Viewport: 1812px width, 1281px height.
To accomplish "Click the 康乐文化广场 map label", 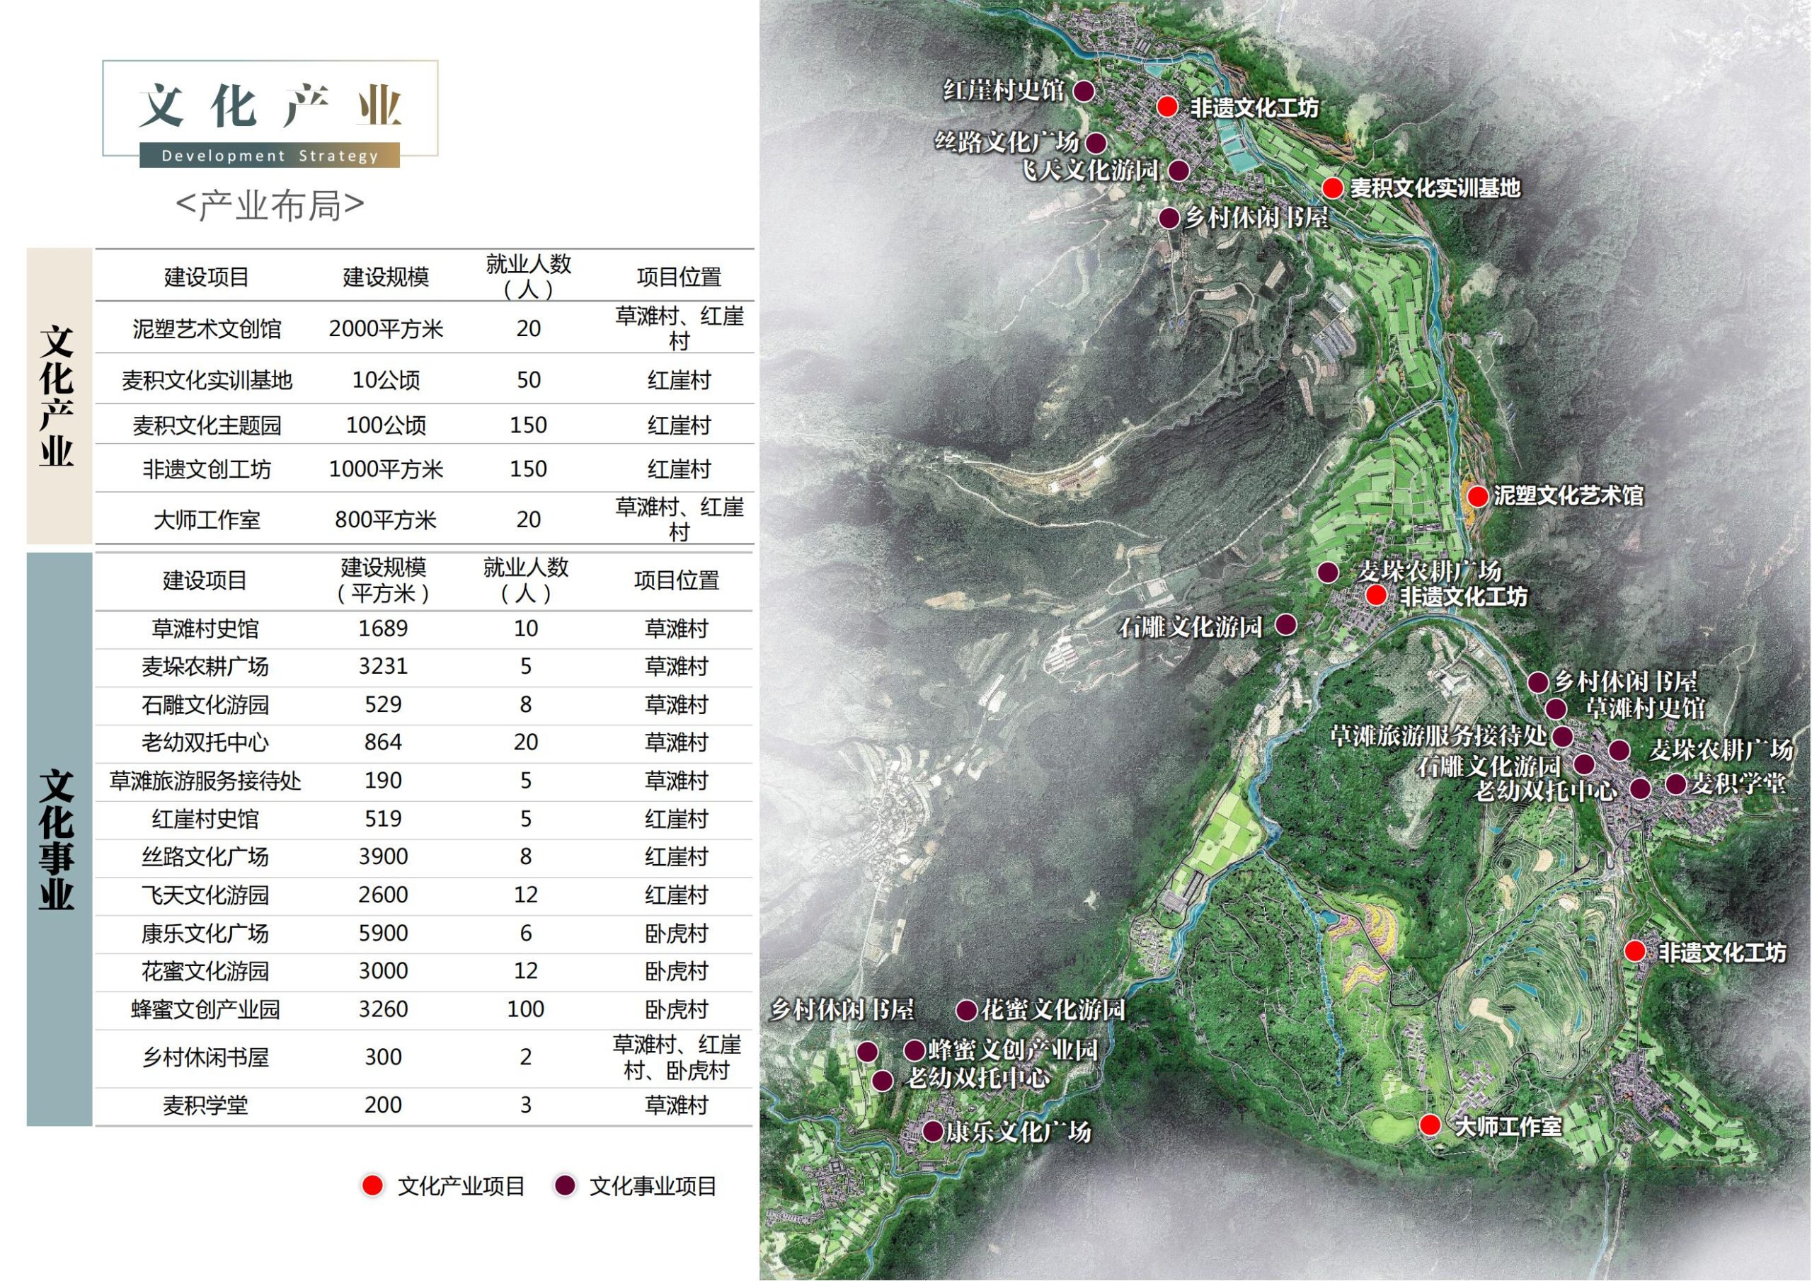I will point(1018,1132).
